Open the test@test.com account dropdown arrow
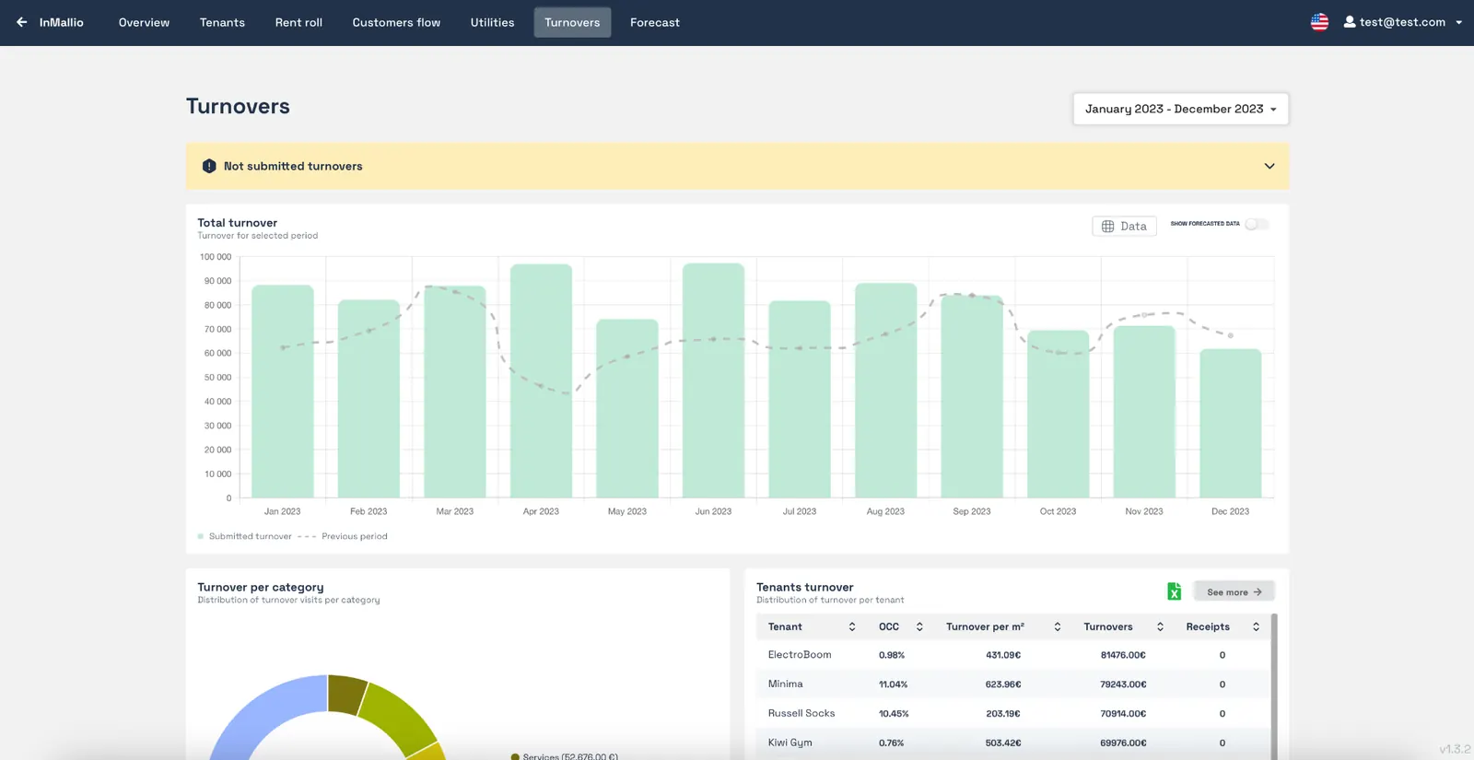 [x=1458, y=22]
